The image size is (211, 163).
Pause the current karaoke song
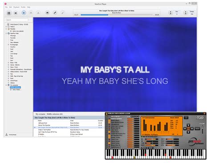9,13
